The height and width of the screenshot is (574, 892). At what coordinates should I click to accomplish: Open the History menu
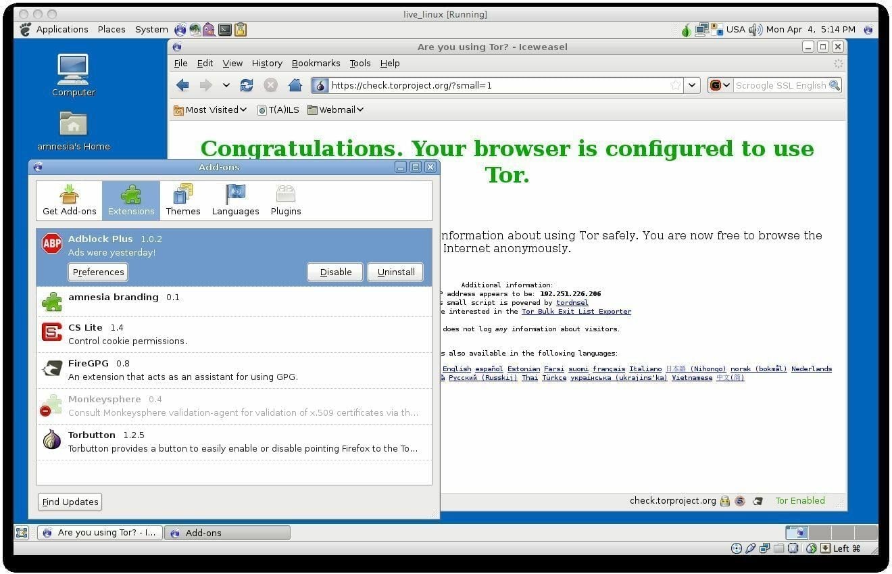[x=267, y=63]
